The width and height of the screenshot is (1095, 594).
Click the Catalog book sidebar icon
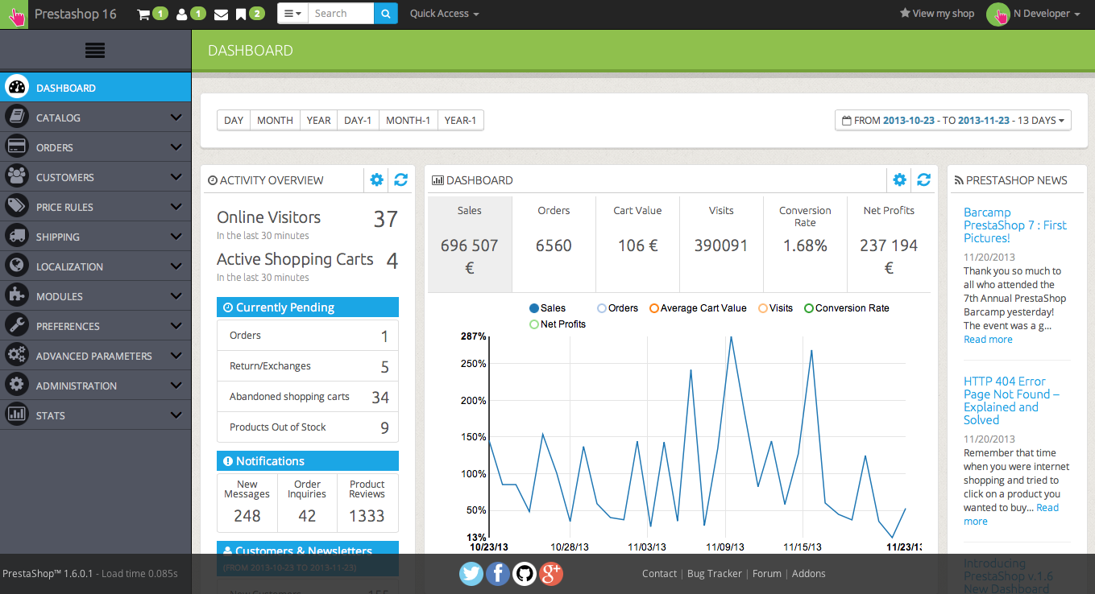point(17,118)
